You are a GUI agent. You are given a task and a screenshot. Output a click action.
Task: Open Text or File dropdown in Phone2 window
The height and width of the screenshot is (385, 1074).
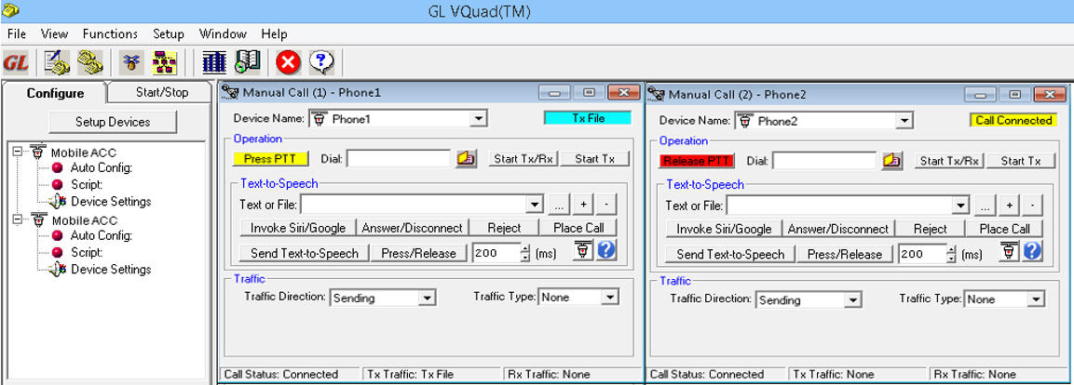click(x=961, y=206)
